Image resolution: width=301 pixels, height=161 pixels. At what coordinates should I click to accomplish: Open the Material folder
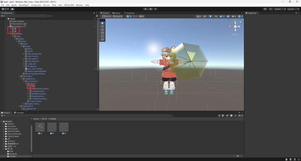pos(13,154)
